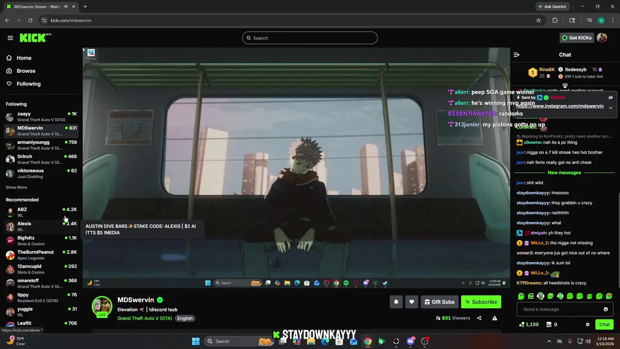Open recommended channel ABZ
This screenshot has height=349, width=620.
(41, 212)
